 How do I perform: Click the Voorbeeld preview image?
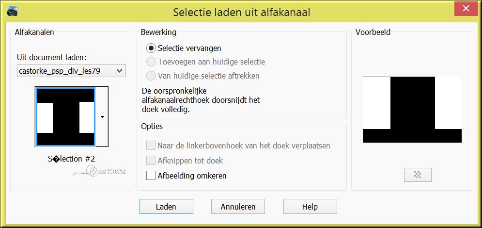412,110
